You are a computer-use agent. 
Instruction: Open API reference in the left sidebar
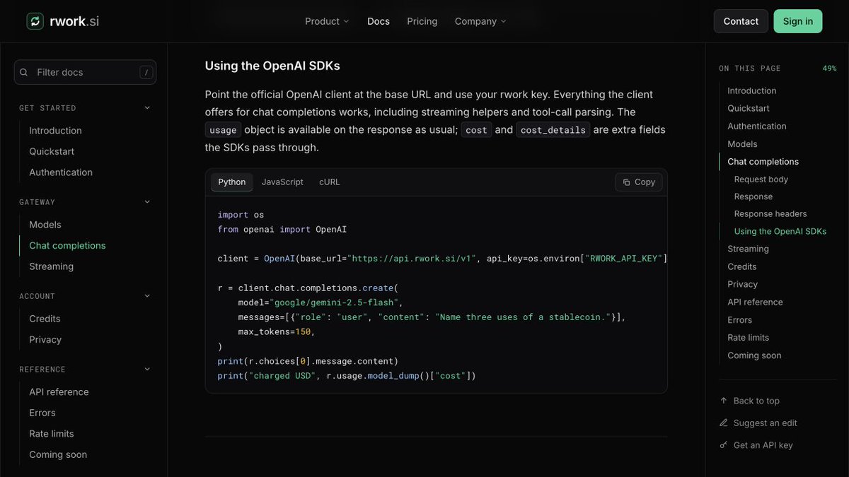point(59,392)
